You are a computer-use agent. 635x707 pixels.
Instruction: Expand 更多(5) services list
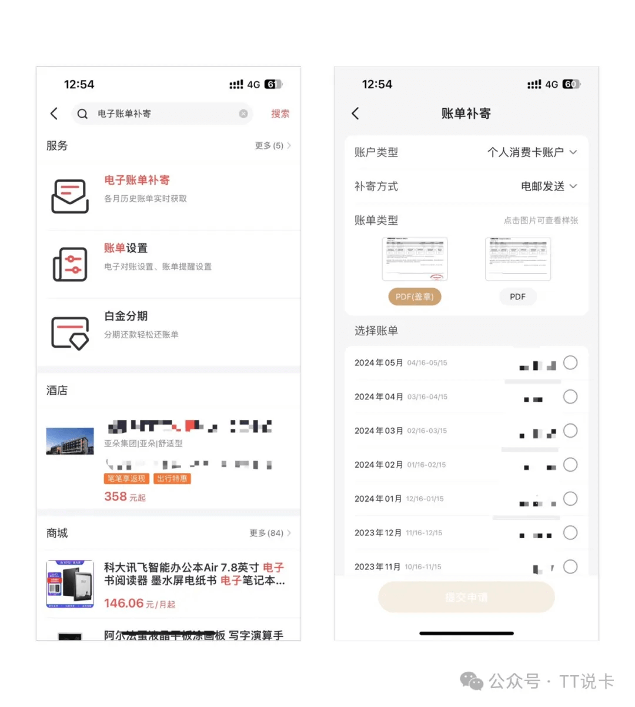pos(273,145)
